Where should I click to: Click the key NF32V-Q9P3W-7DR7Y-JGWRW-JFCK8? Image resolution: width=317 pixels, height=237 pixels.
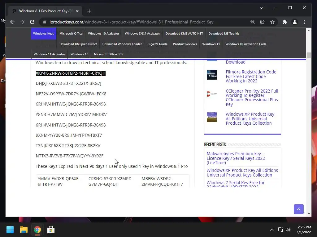point(71,94)
